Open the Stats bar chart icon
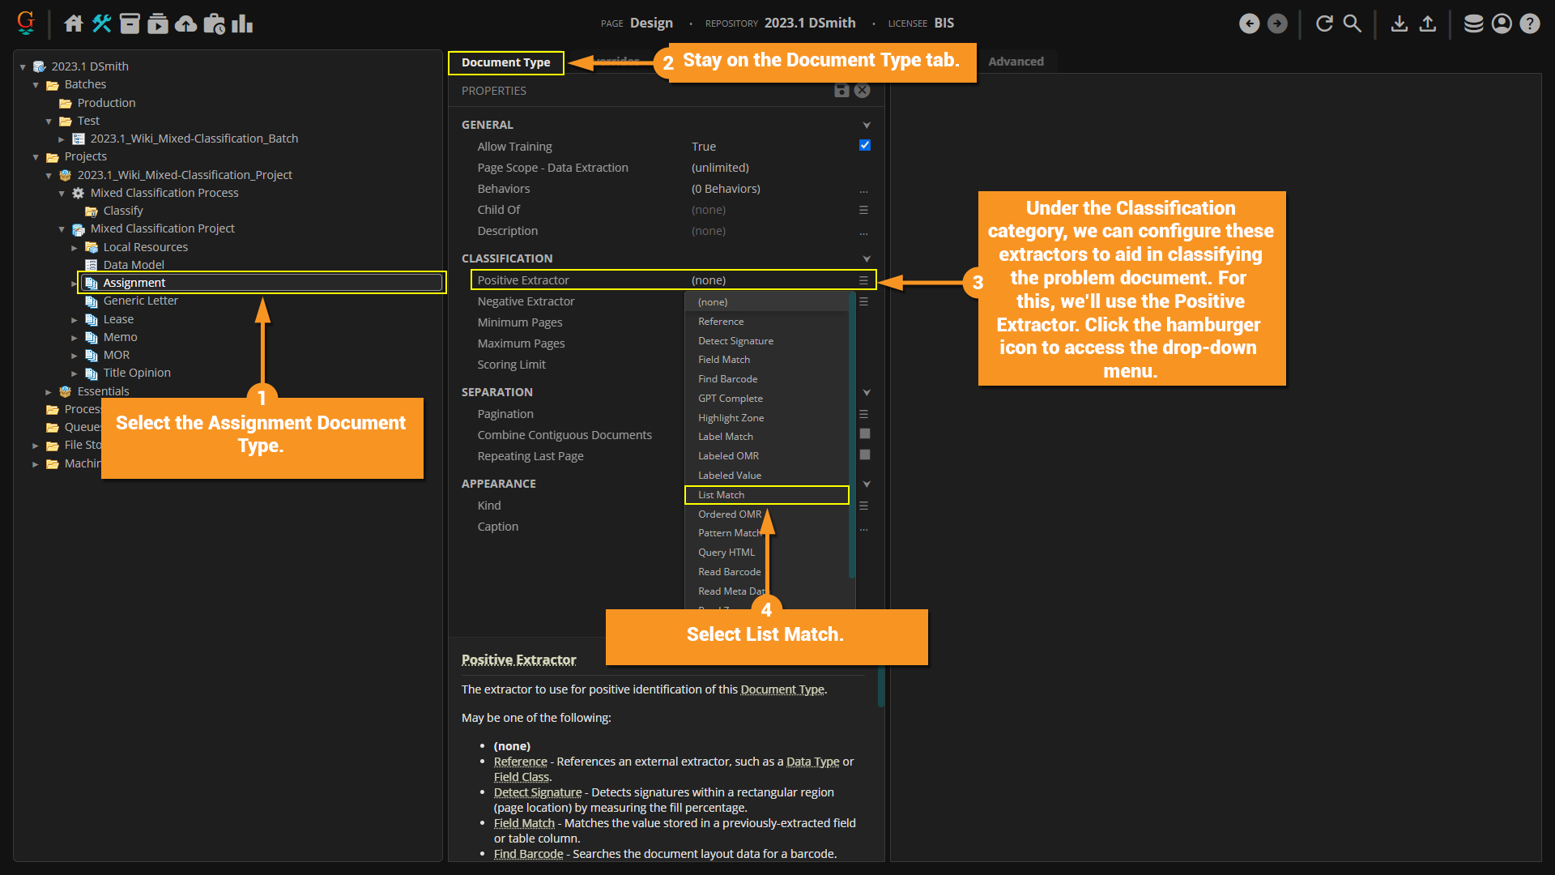1555x875 pixels. coord(242,23)
